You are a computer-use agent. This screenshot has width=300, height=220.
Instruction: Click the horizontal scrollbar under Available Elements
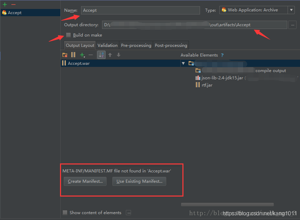227,204
